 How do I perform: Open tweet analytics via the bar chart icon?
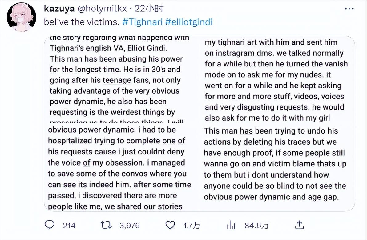coord(231,225)
